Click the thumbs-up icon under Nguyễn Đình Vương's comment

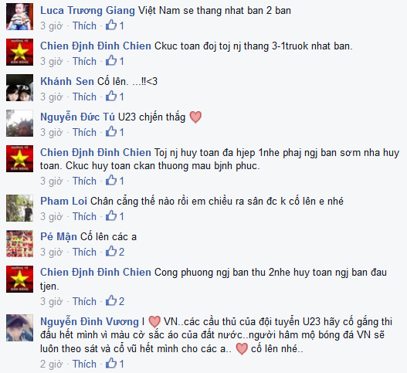click(111, 364)
